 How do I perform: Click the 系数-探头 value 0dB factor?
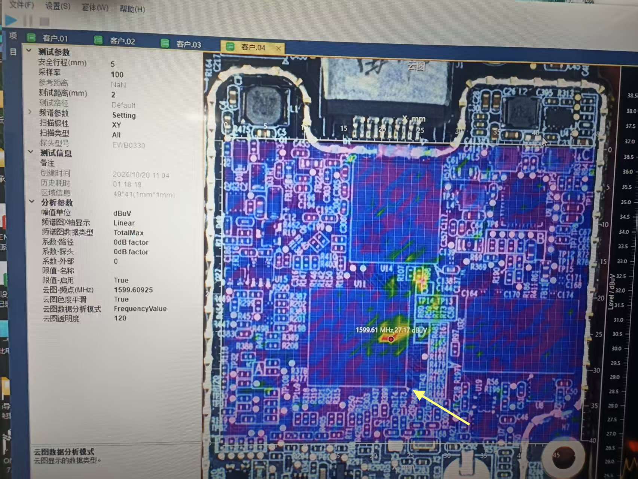click(131, 252)
